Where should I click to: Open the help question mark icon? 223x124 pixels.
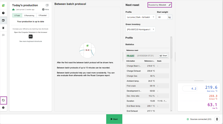pos(3,13)
